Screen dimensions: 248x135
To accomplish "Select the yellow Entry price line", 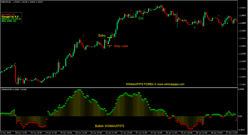I will tap(109, 38).
